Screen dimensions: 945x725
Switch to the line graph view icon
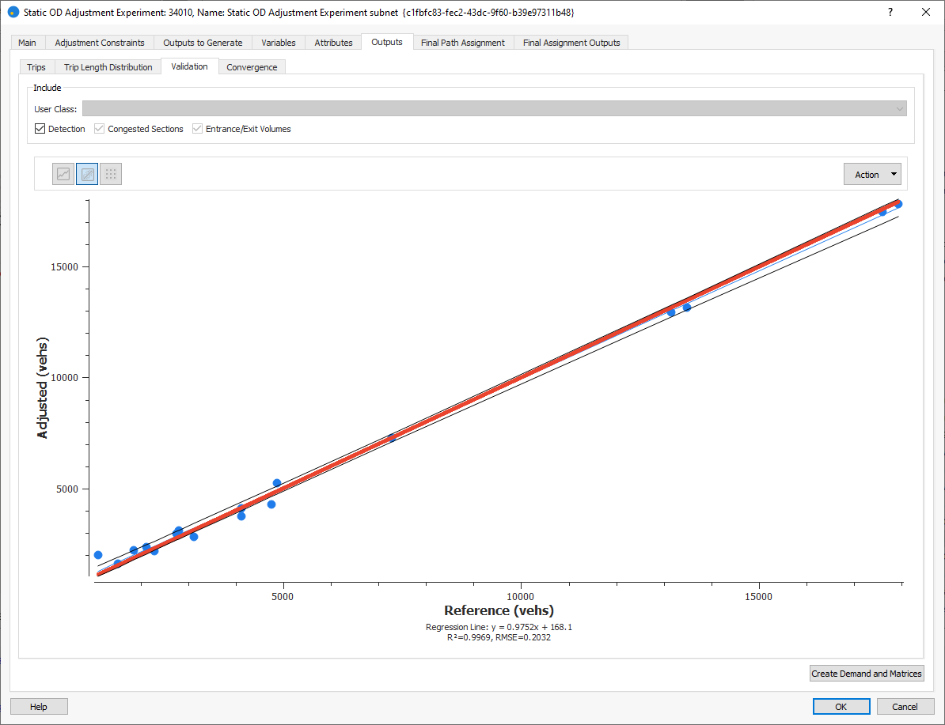(63, 174)
